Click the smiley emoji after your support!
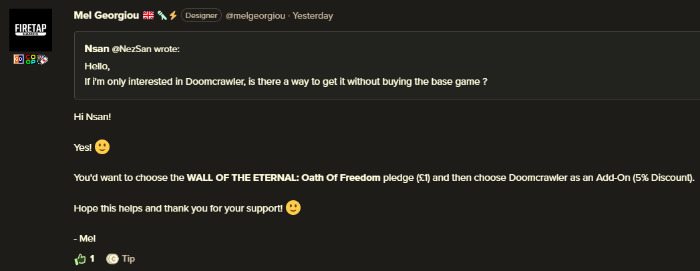The image size is (700, 271). 293,208
